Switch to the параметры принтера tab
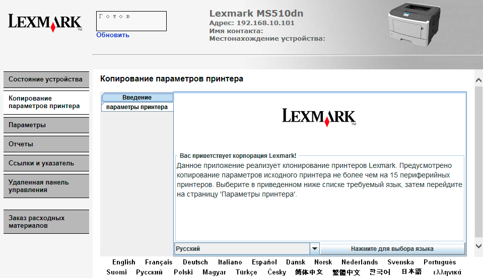The image size is (483, 278). [137, 107]
